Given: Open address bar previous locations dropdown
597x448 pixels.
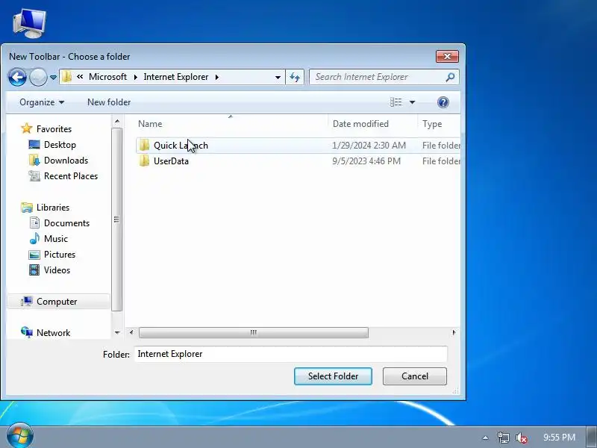Looking at the screenshot, I should (x=278, y=77).
